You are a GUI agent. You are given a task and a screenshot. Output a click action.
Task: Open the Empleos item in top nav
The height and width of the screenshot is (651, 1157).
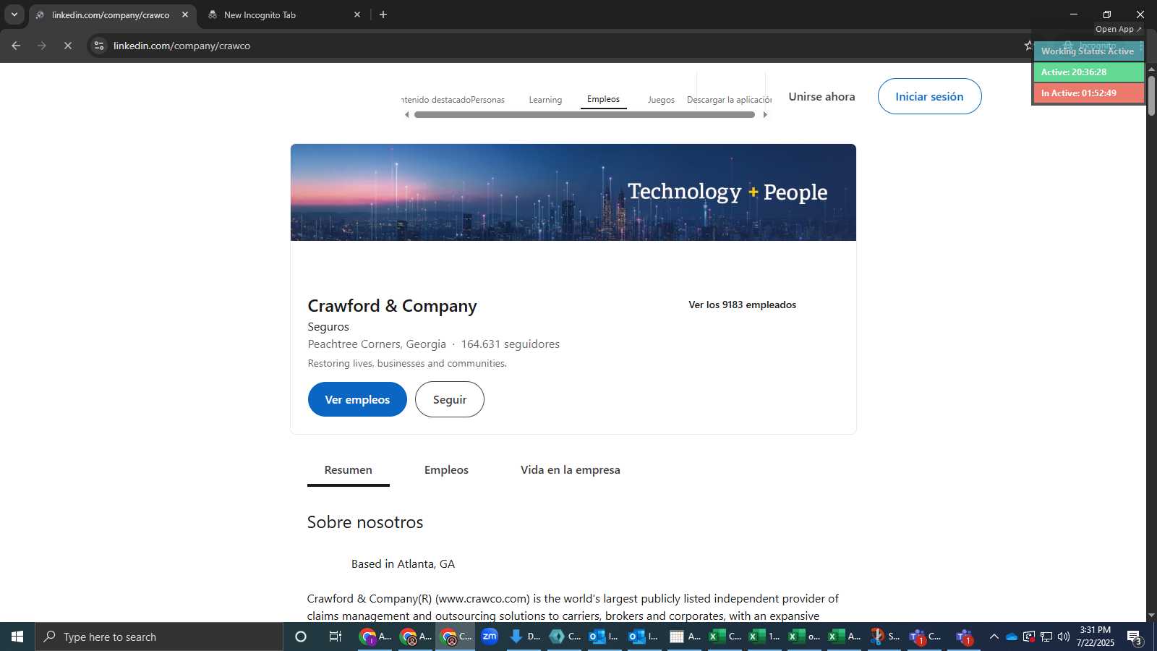point(603,99)
